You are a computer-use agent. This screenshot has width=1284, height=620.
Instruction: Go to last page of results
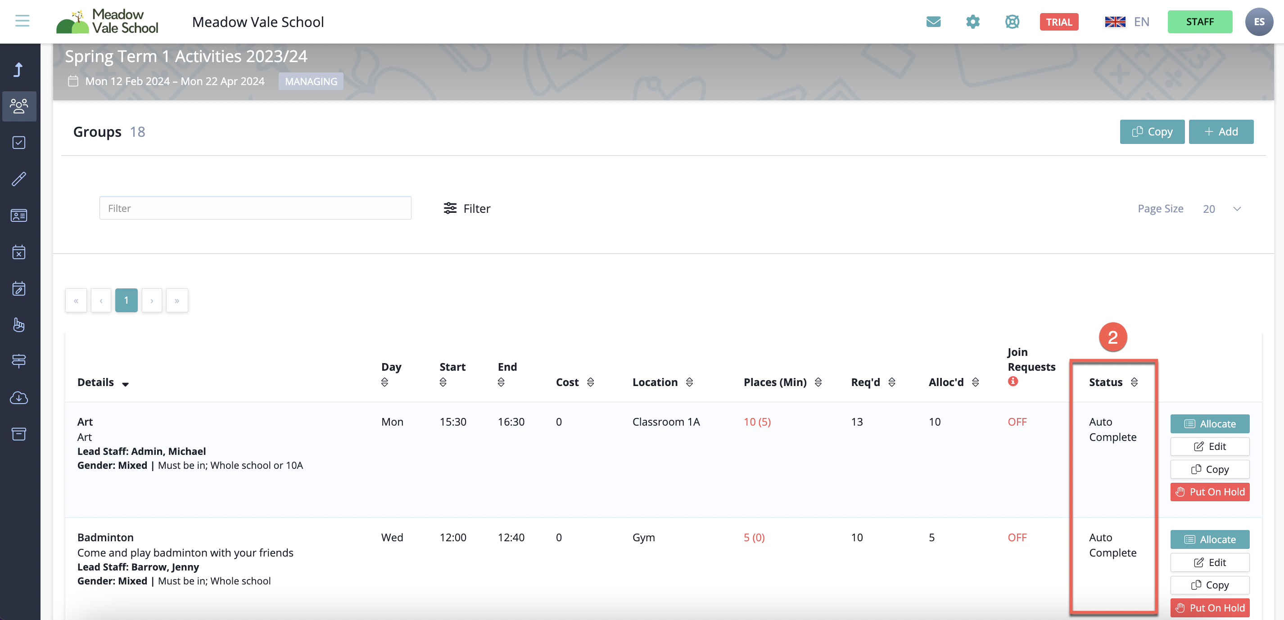click(x=177, y=300)
